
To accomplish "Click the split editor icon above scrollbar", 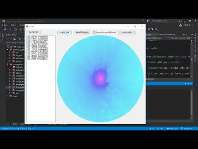I will point(192,41).
